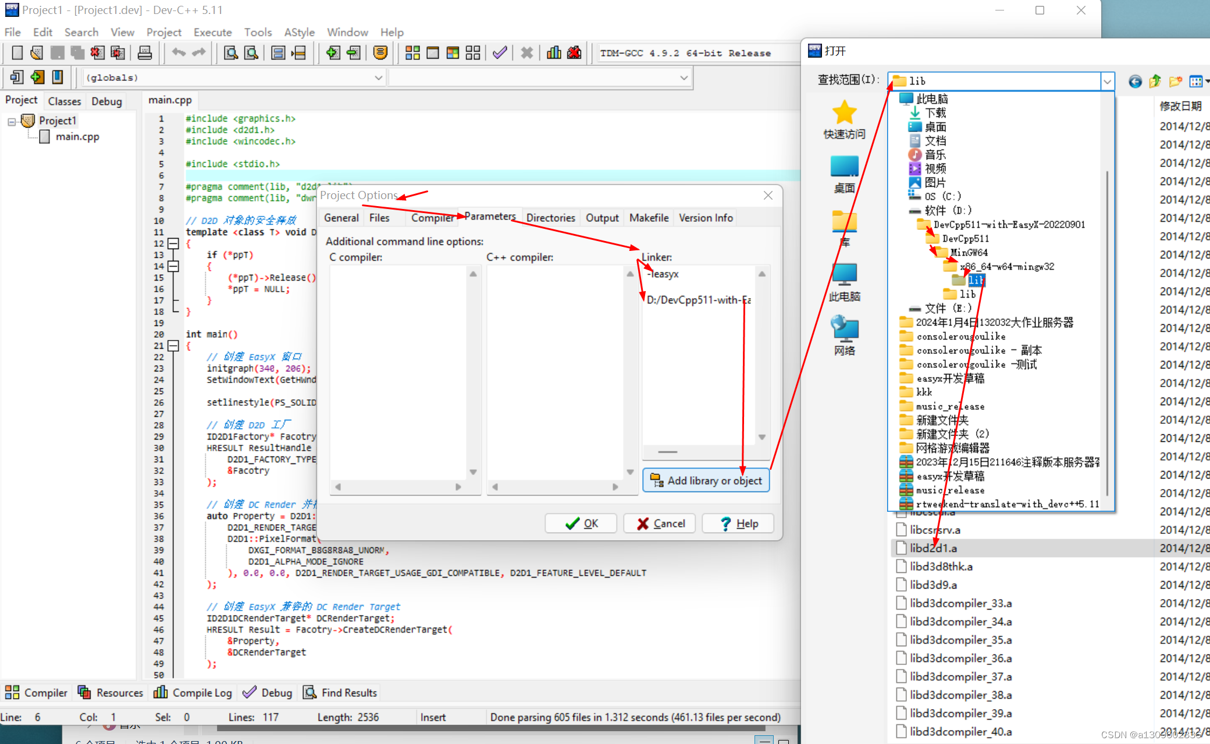This screenshot has height=744, width=1210.
Task: Click the Undo toolbar icon
Action: pyautogui.click(x=176, y=54)
